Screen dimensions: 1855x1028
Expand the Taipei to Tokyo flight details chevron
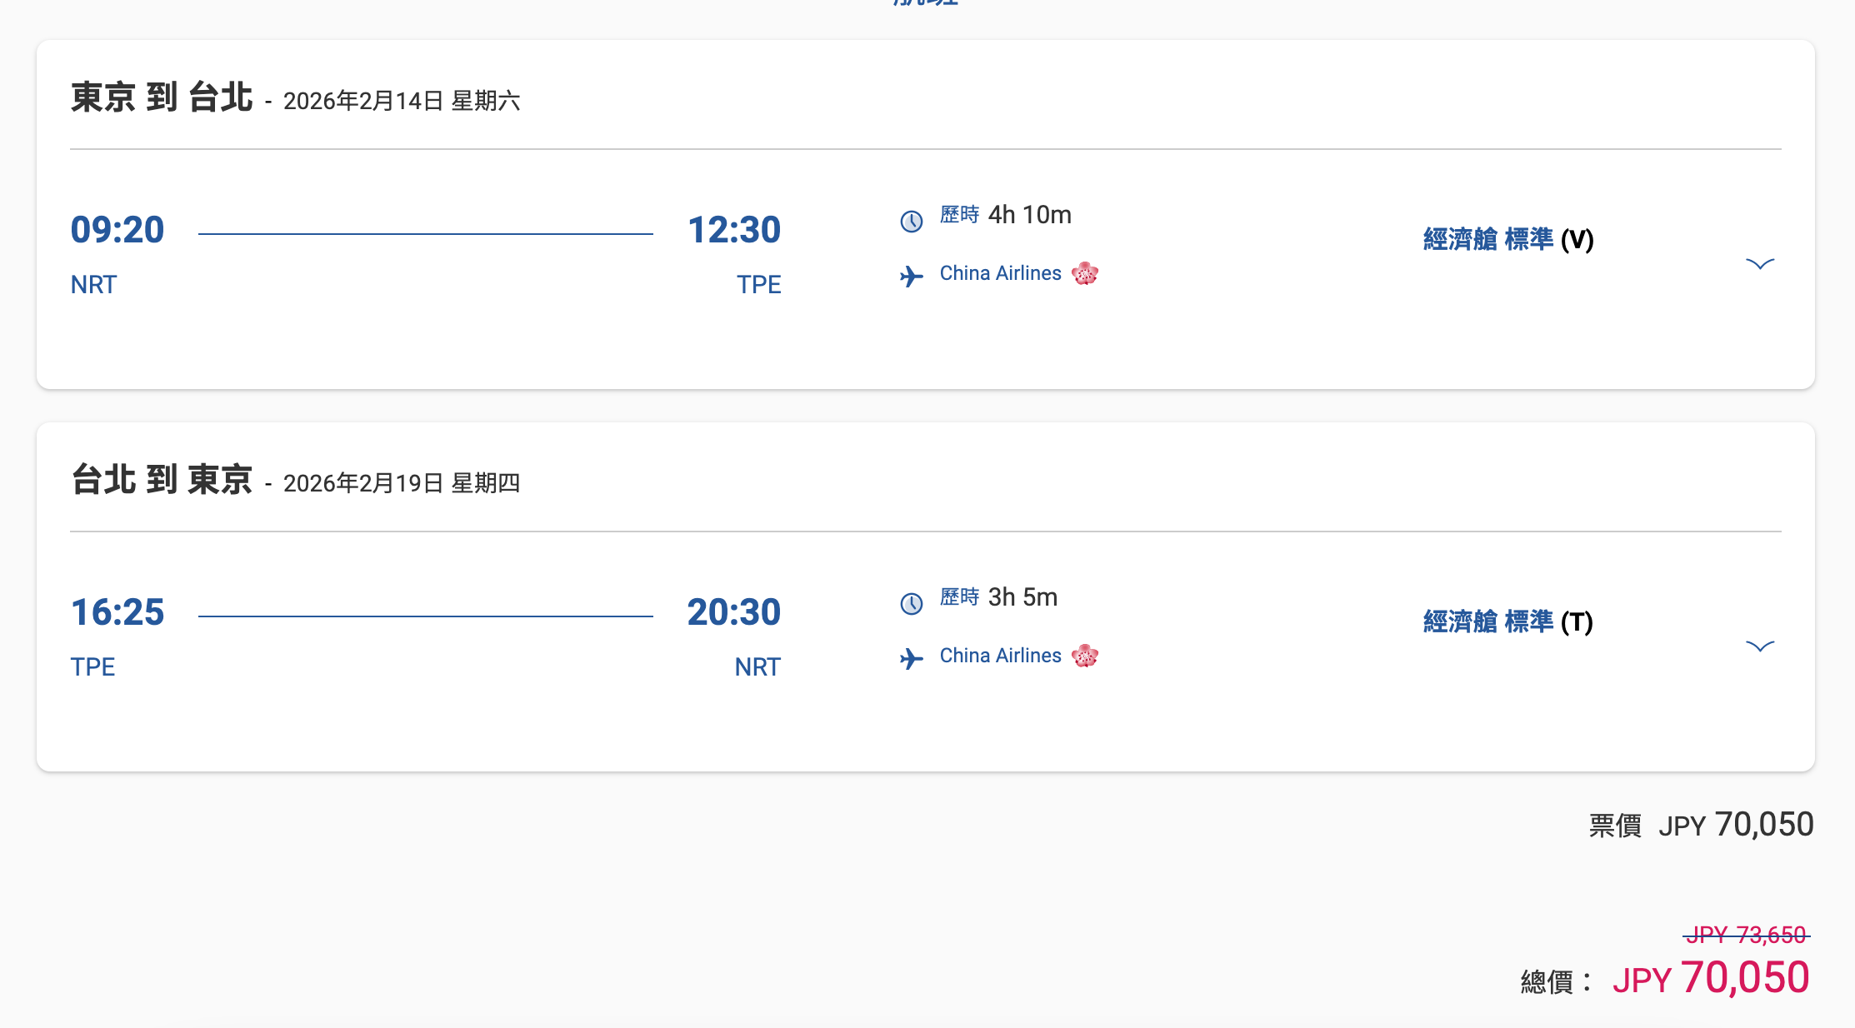tap(1759, 646)
